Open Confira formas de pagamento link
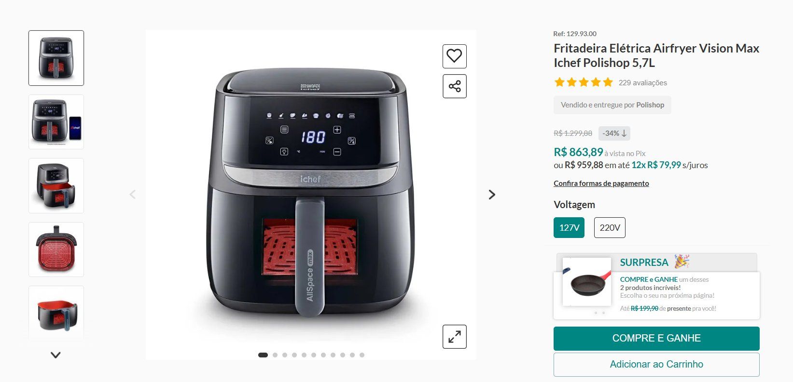793x382 pixels. pos(601,184)
